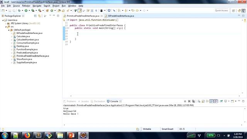Toggle Pin Console icon
The image size is (247, 139).
221,101
